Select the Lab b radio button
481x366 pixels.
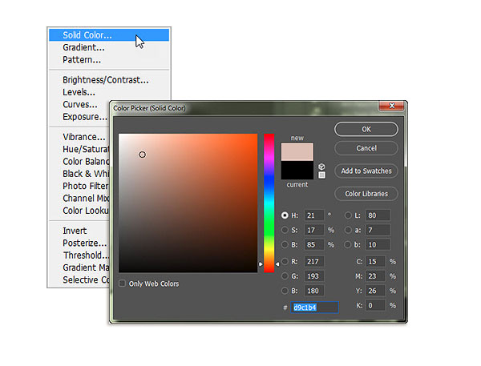348,244
